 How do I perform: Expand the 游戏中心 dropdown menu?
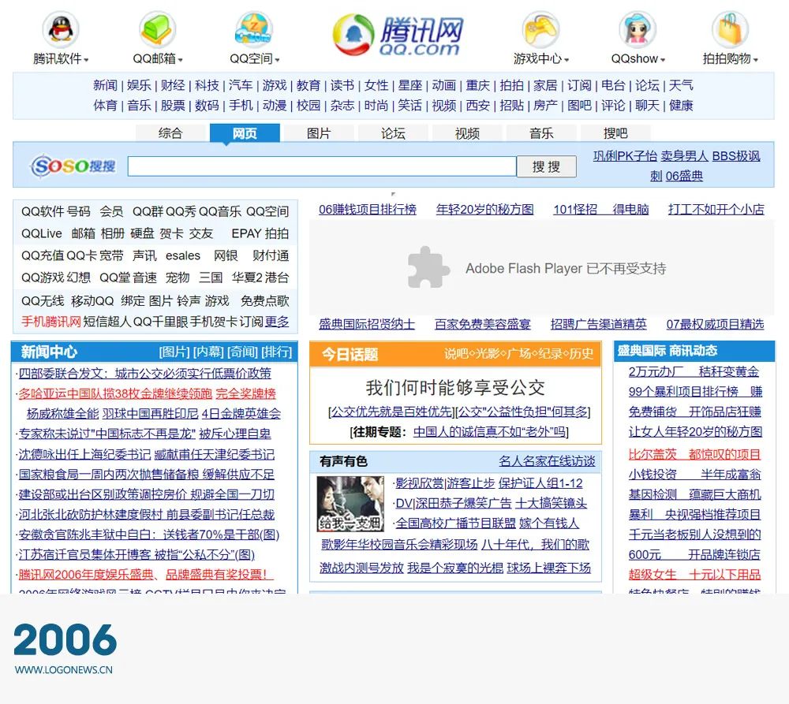click(x=567, y=60)
